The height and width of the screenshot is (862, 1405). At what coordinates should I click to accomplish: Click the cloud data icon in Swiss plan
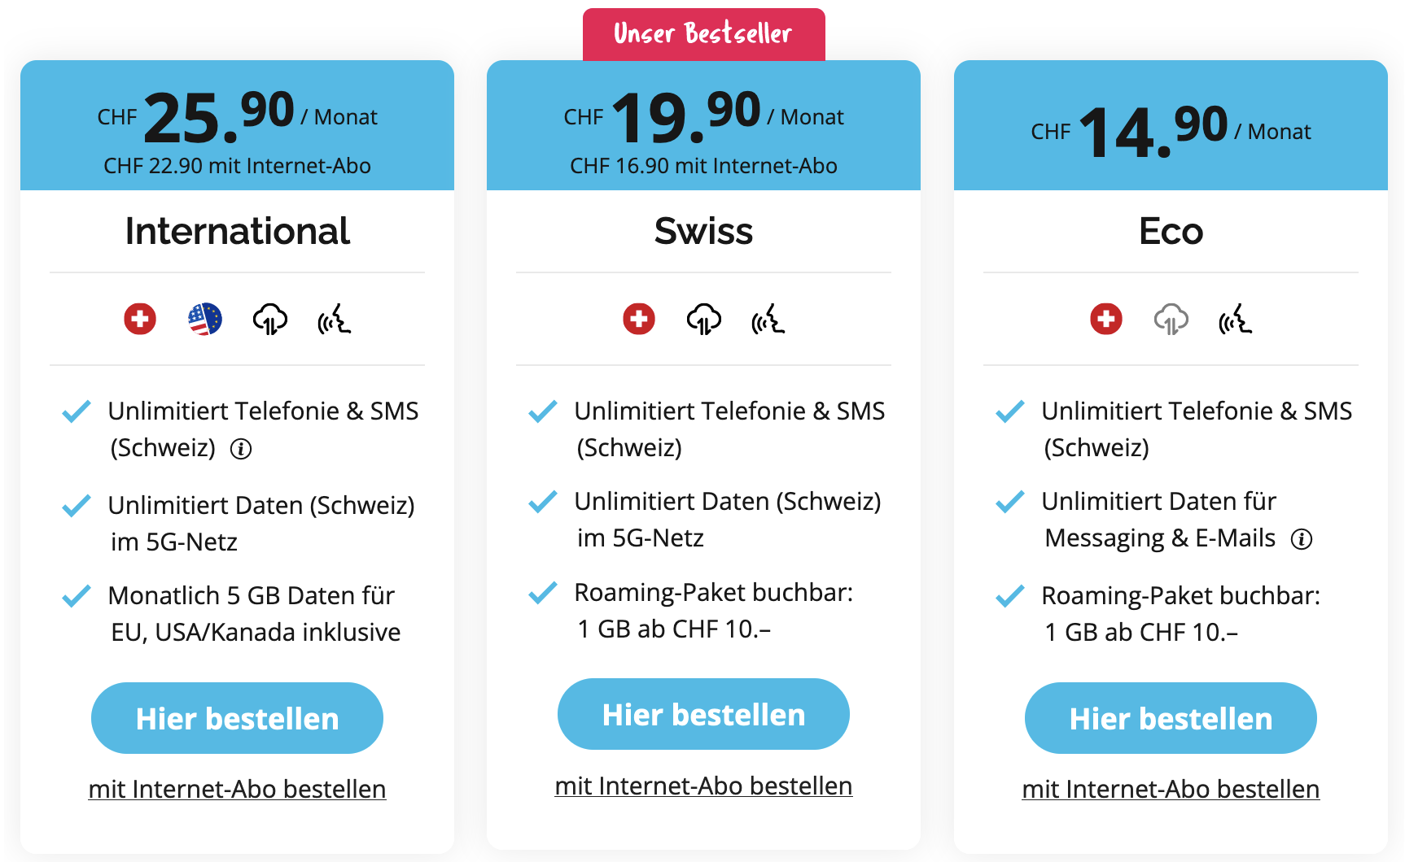click(704, 319)
